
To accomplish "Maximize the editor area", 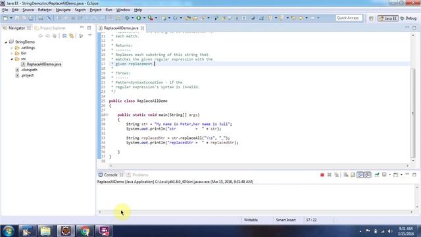I will tap(414, 28).
